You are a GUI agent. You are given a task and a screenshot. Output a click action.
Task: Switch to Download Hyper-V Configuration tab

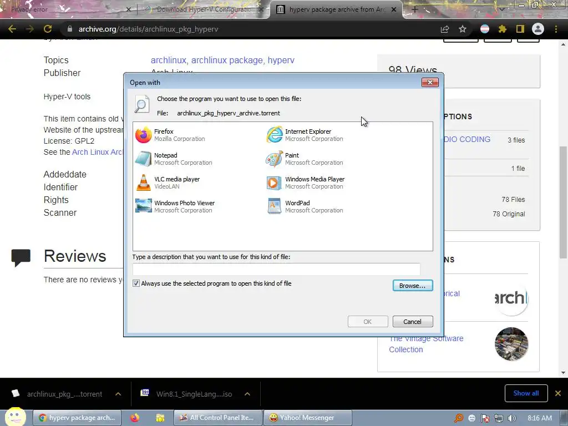click(204, 9)
